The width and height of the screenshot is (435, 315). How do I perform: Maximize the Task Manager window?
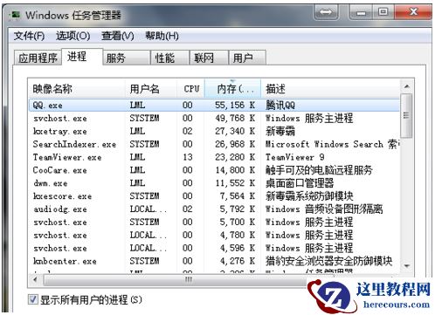pyautogui.click(x=383, y=12)
